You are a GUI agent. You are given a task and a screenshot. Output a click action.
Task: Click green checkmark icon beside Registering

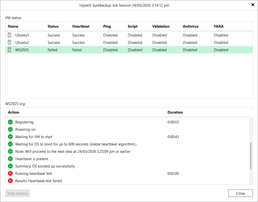click(10, 122)
